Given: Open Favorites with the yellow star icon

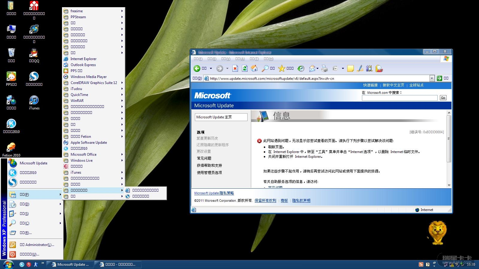Looking at the screenshot, I should (282, 68).
